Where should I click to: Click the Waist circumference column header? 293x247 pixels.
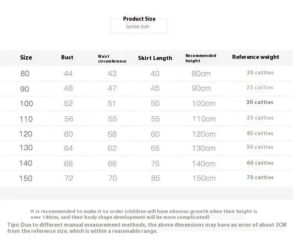pyautogui.click(x=112, y=59)
